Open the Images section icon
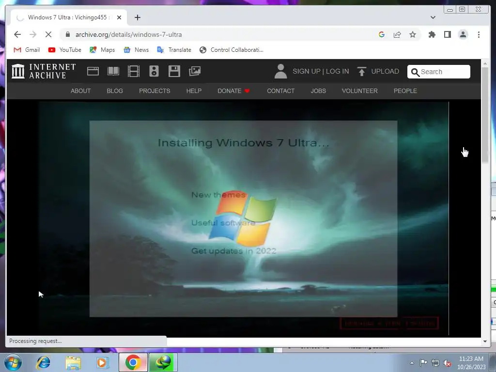The image size is (496, 372). click(x=195, y=71)
